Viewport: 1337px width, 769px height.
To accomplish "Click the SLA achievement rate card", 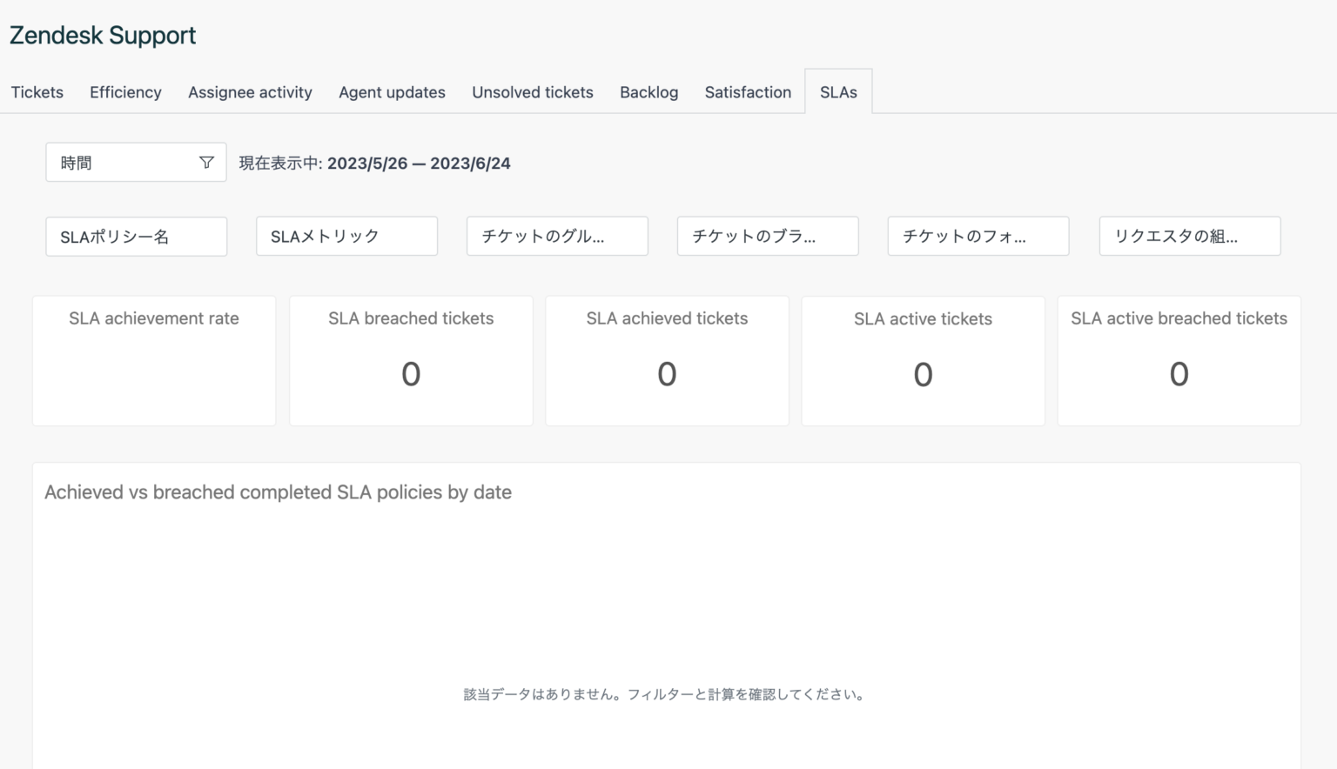I will (153, 360).
